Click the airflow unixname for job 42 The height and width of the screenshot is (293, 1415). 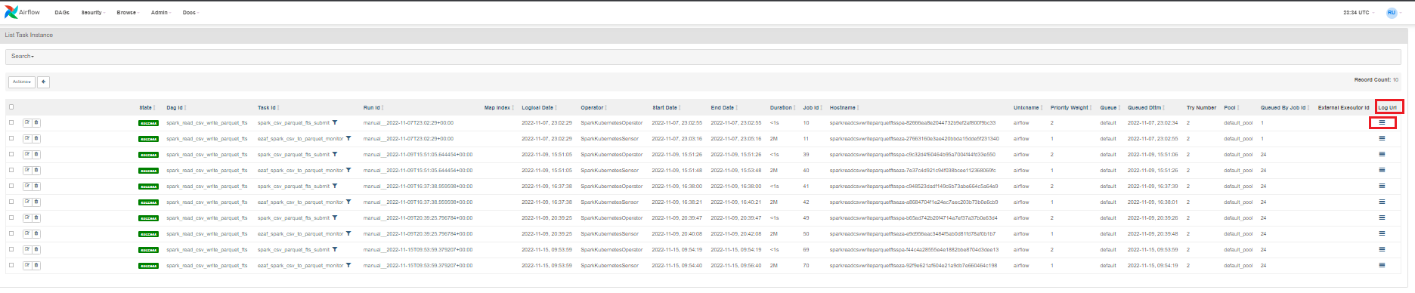pyautogui.click(x=1021, y=202)
